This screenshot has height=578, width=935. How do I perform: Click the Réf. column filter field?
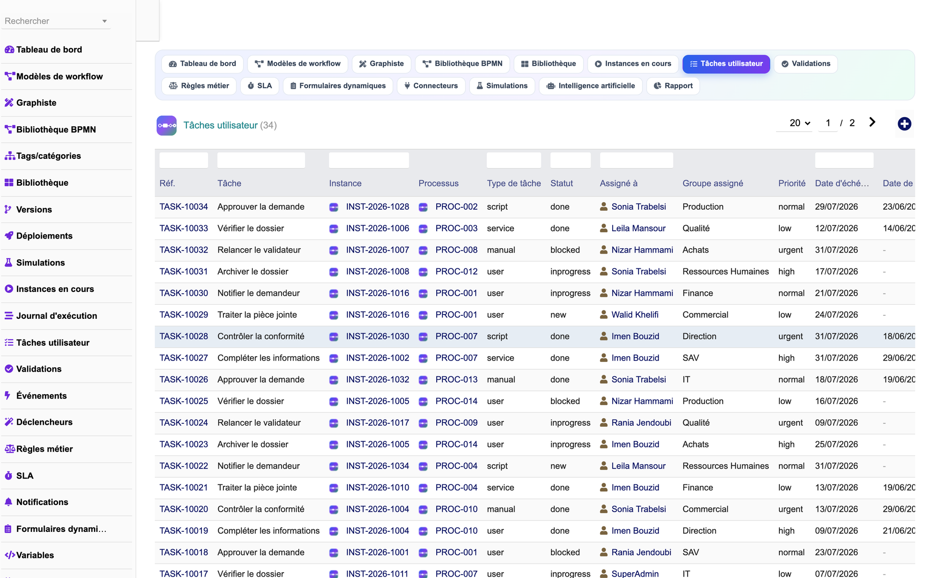tap(184, 160)
